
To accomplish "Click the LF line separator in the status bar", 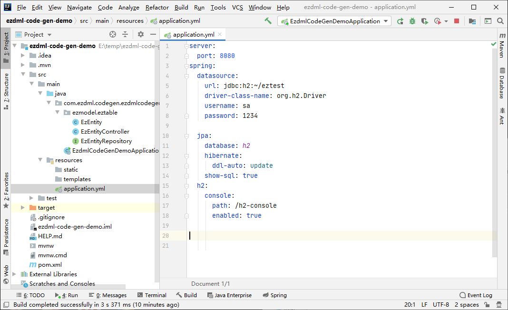I will (424, 304).
